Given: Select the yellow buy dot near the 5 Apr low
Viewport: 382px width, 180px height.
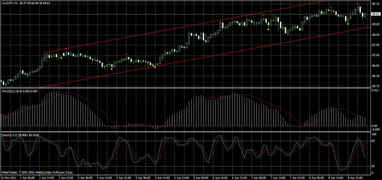Looking at the screenshot, I should [x=155, y=67].
